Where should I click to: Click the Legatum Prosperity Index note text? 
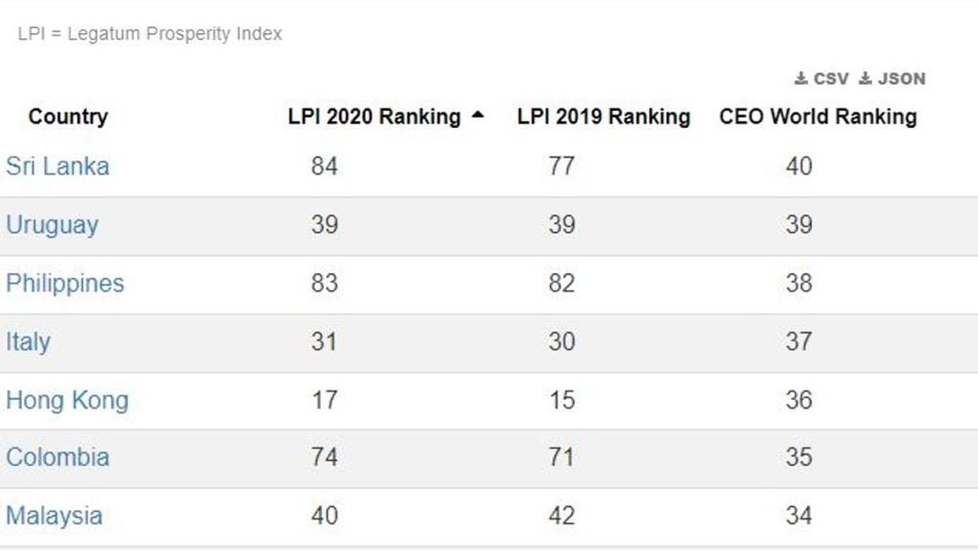pyautogui.click(x=150, y=33)
